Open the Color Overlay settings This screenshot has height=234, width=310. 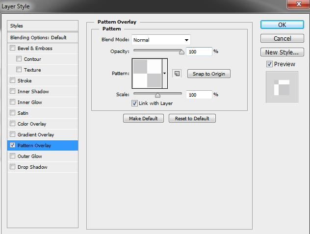coord(31,124)
